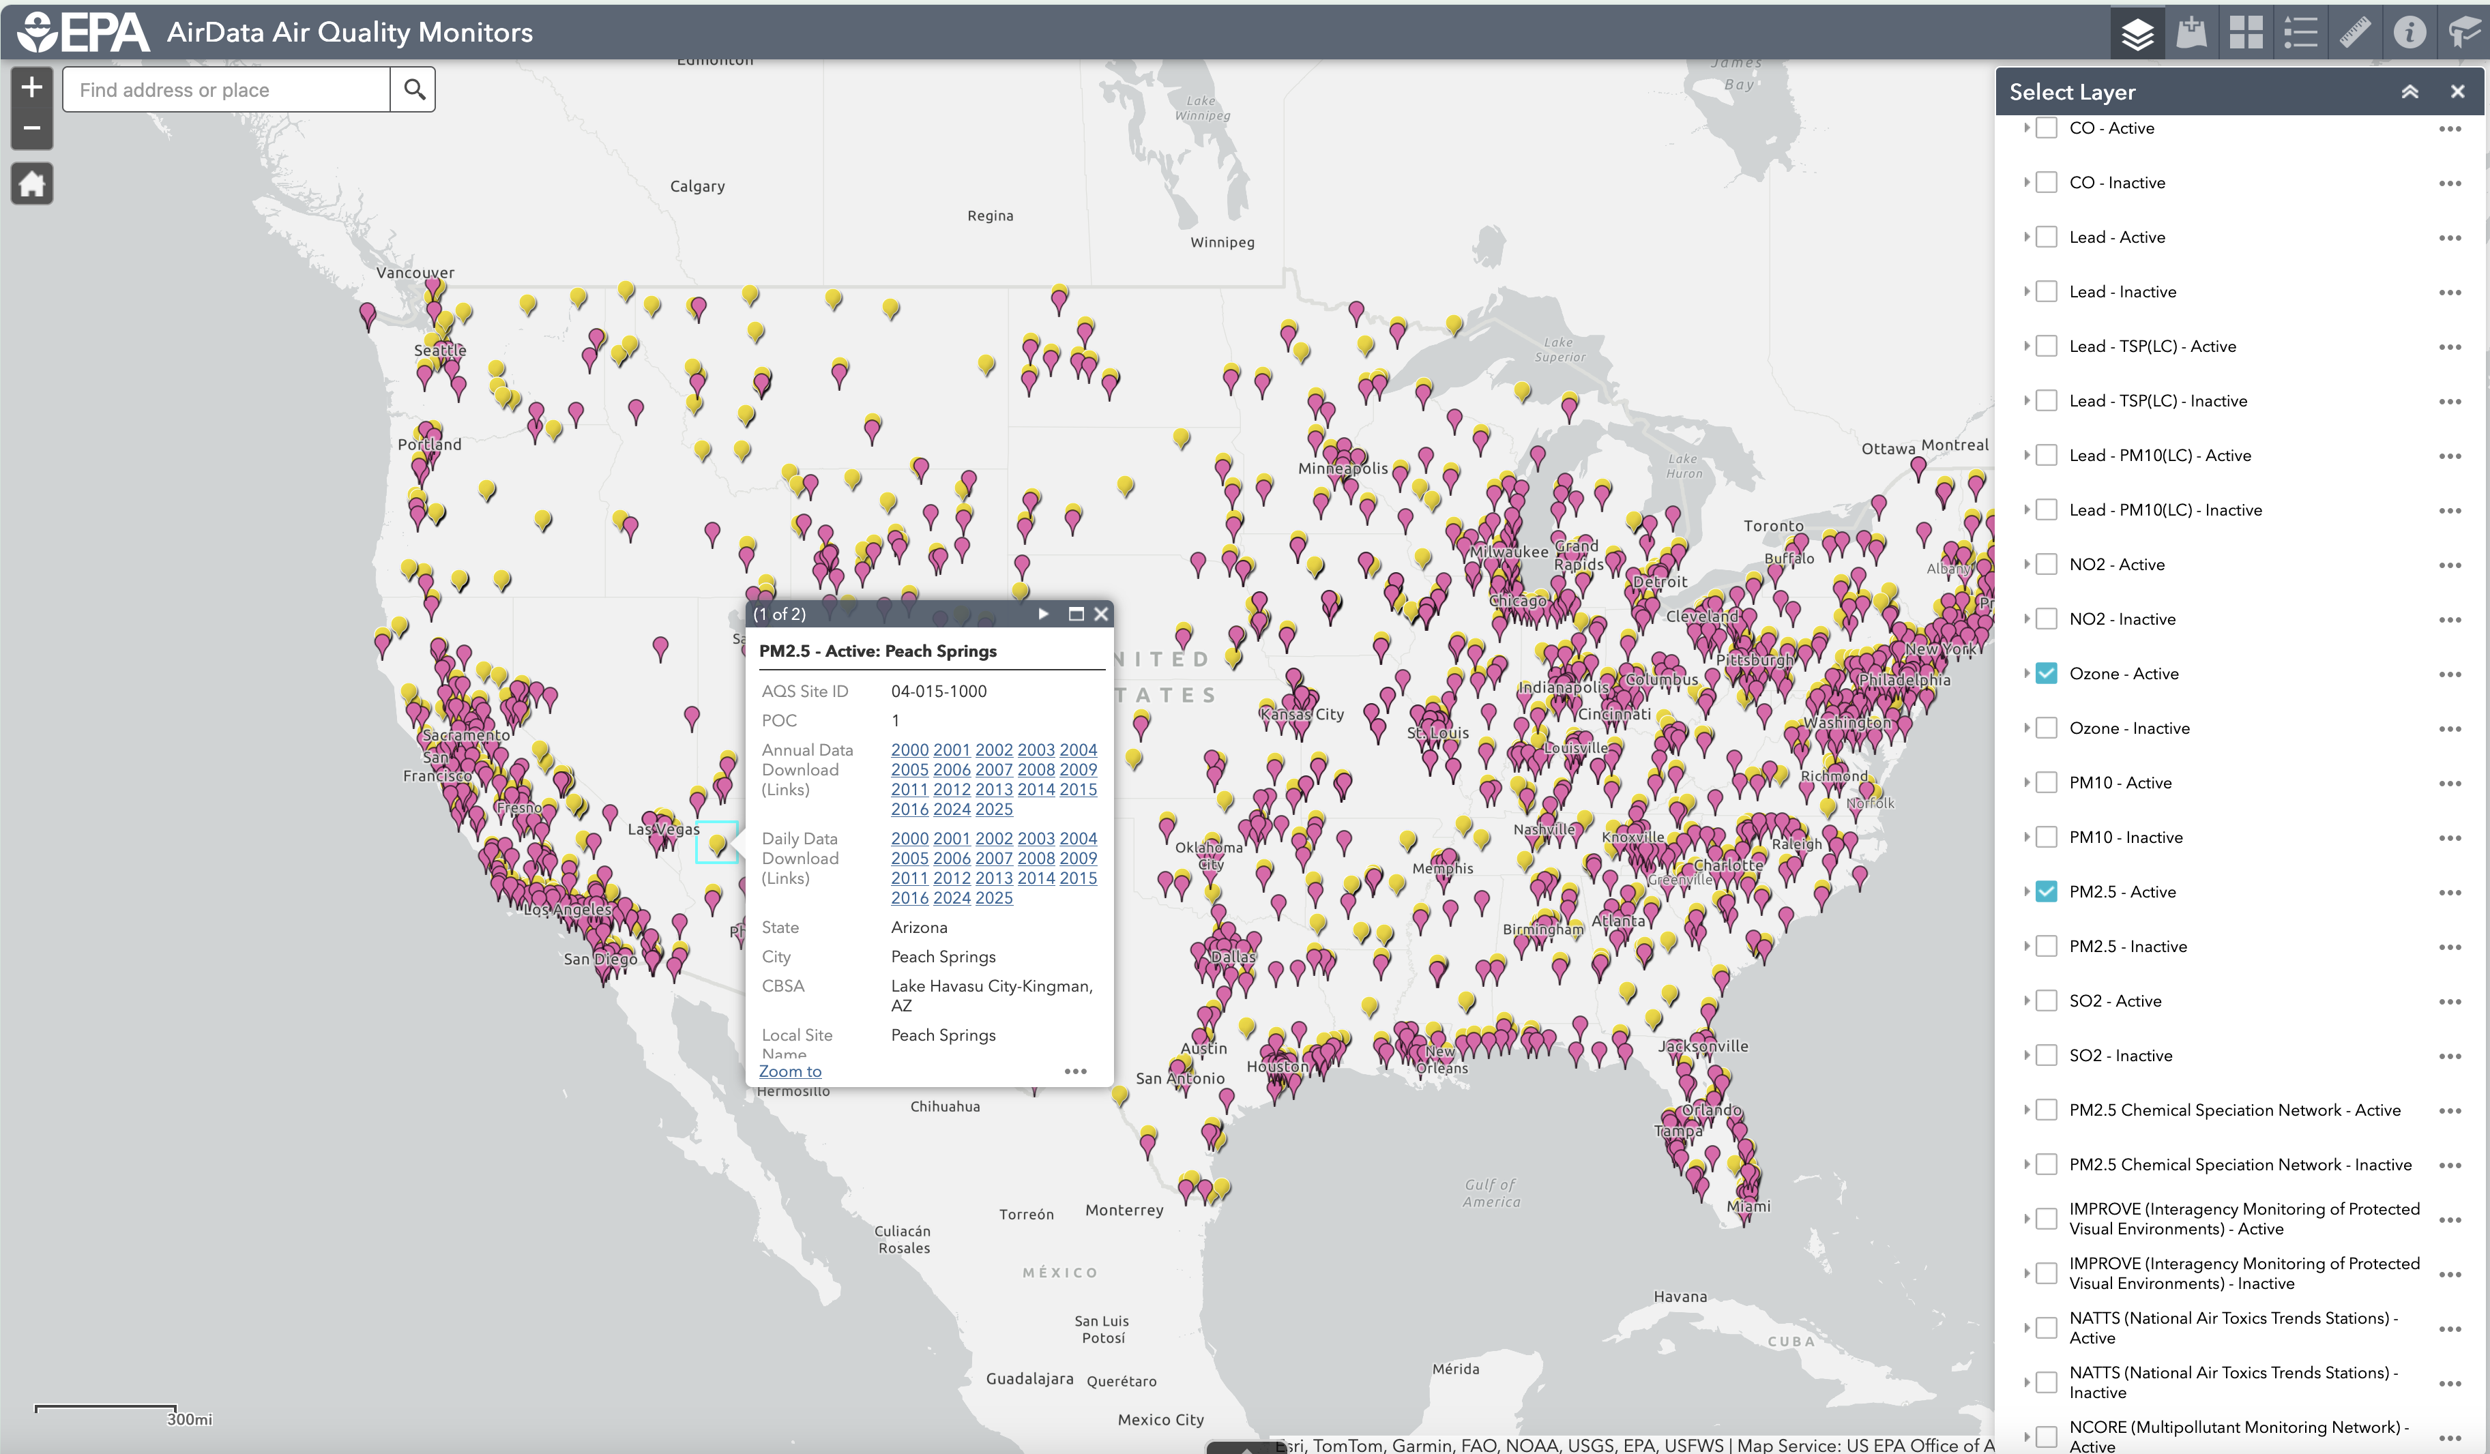Enable the SO2 - Active layer
Screen dimensions: 2490x1454
(x=2047, y=1000)
